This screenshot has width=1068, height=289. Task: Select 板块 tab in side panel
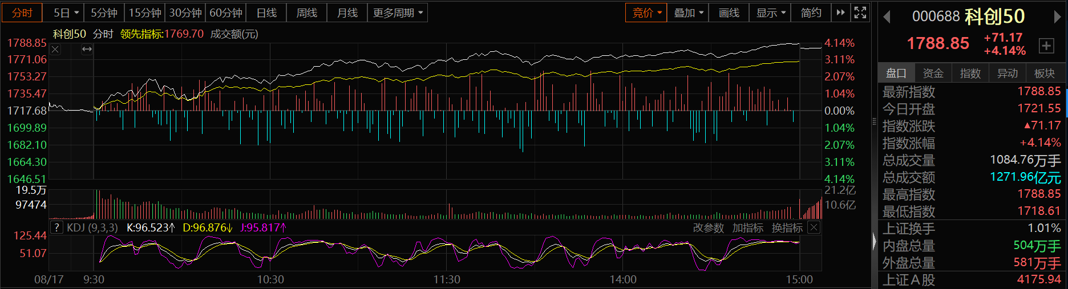pos(1045,73)
